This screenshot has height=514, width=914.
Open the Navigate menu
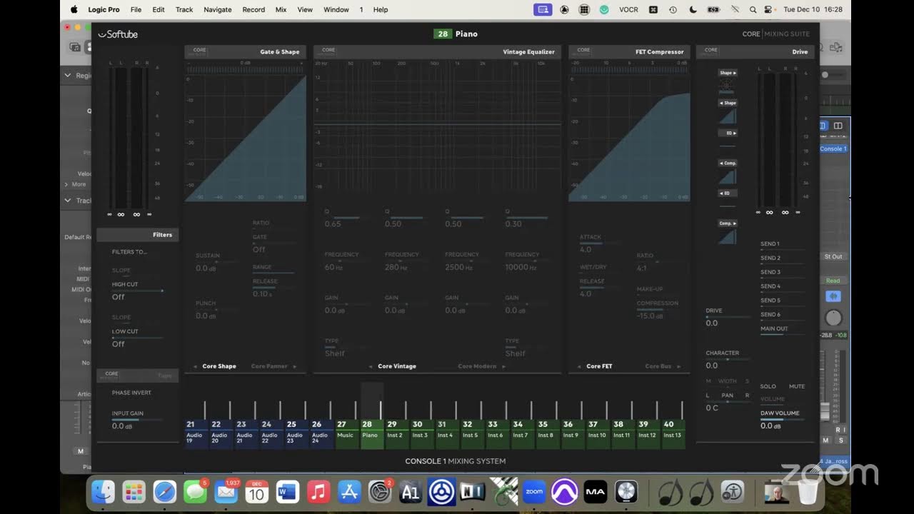click(218, 9)
